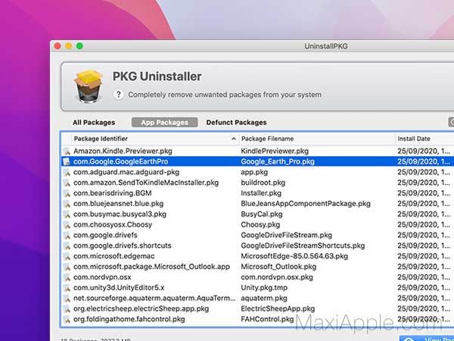The width and height of the screenshot is (454, 341).
Task: Click package icon beside com.amazon.SendToKindleMacInstaller.pkg
Action: (x=67, y=183)
